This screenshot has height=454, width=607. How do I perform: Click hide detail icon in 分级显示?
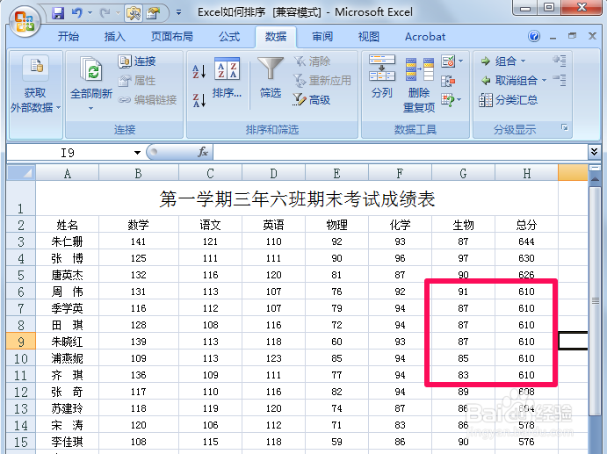click(560, 80)
